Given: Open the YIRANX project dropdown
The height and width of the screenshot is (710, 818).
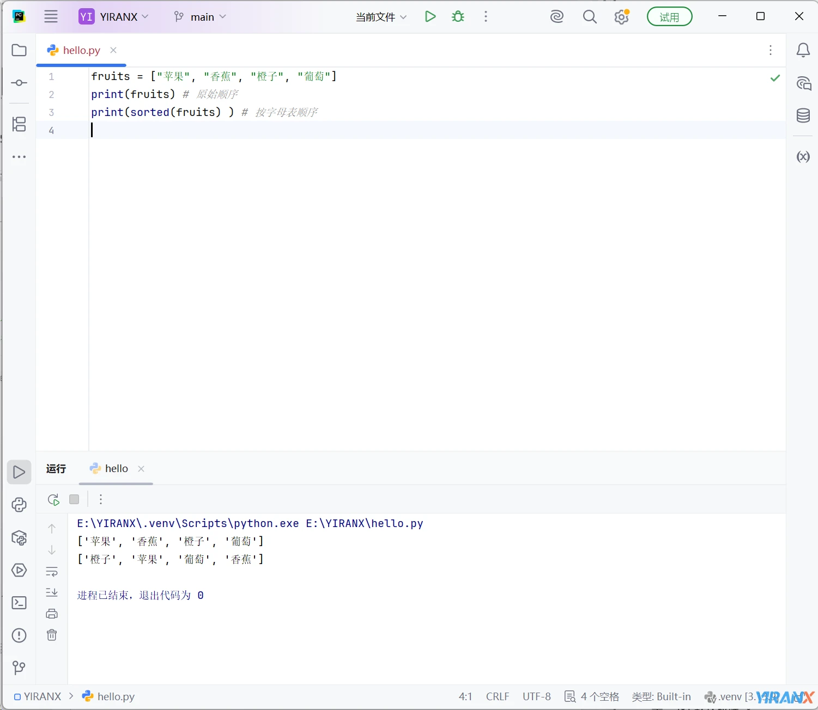Looking at the screenshot, I should coord(113,16).
